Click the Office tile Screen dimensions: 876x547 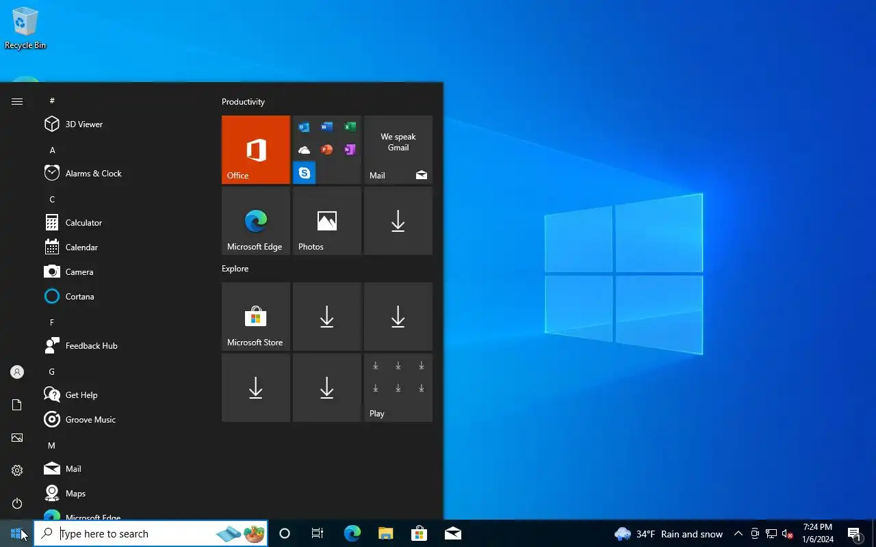click(256, 150)
